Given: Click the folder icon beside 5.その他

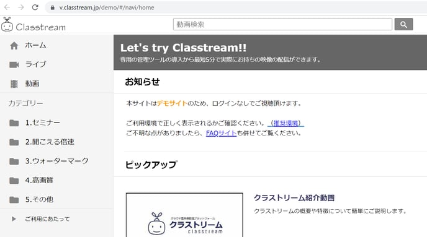Looking at the screenshot, I should pyautogui.click(x=14, y=200).
